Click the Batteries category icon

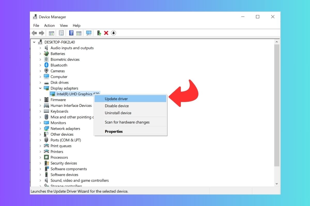point(47,54)
